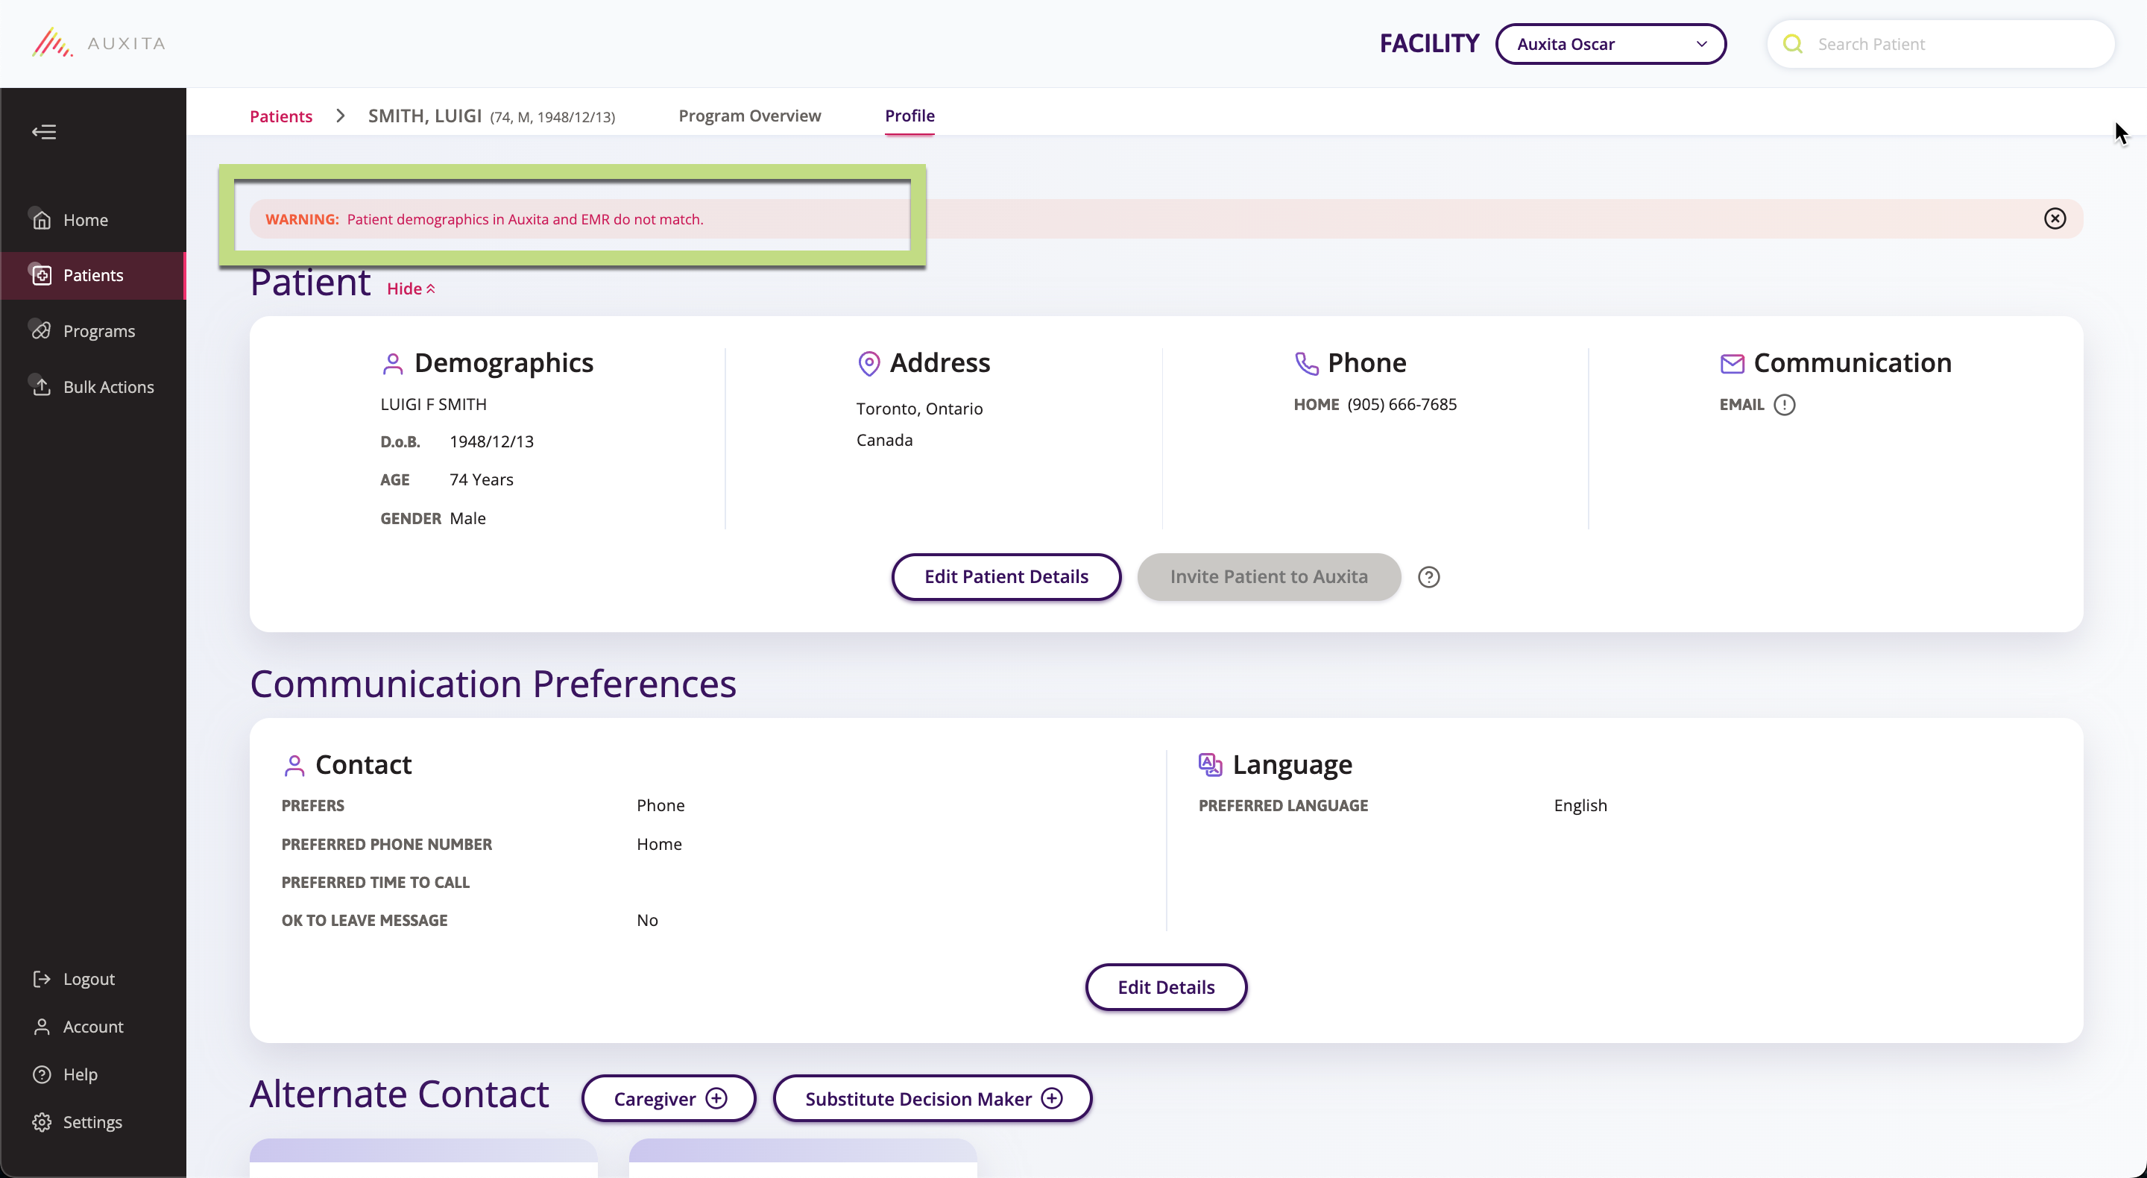Open Programs in the sidebar
Viewport: 2147px width, 1178px height.
pos(92,331)
